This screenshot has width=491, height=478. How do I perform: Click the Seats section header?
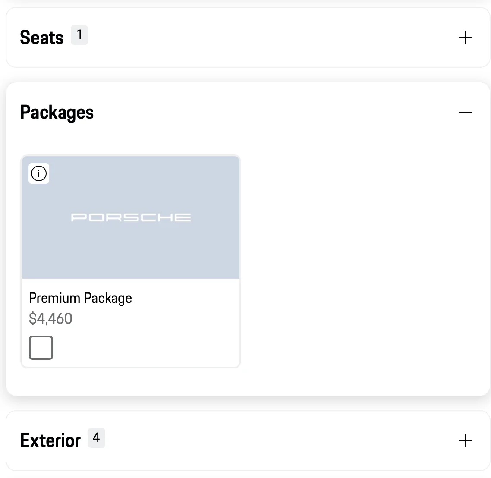(x=41, y=38)
